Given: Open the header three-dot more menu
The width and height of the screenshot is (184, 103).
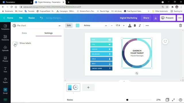Looking at the screenshot, I should coord(180,18).
